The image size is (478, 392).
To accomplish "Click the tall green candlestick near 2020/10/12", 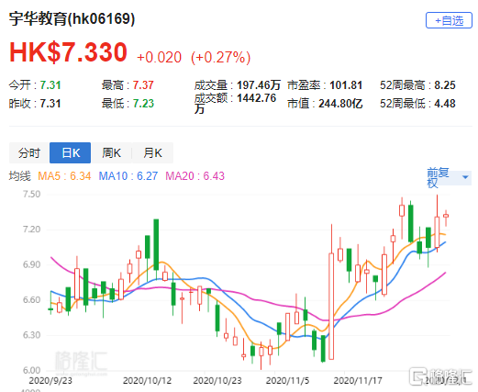I will coord(156,244).
